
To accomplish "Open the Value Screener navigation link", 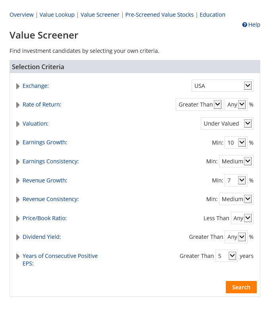I will [100, 15].
